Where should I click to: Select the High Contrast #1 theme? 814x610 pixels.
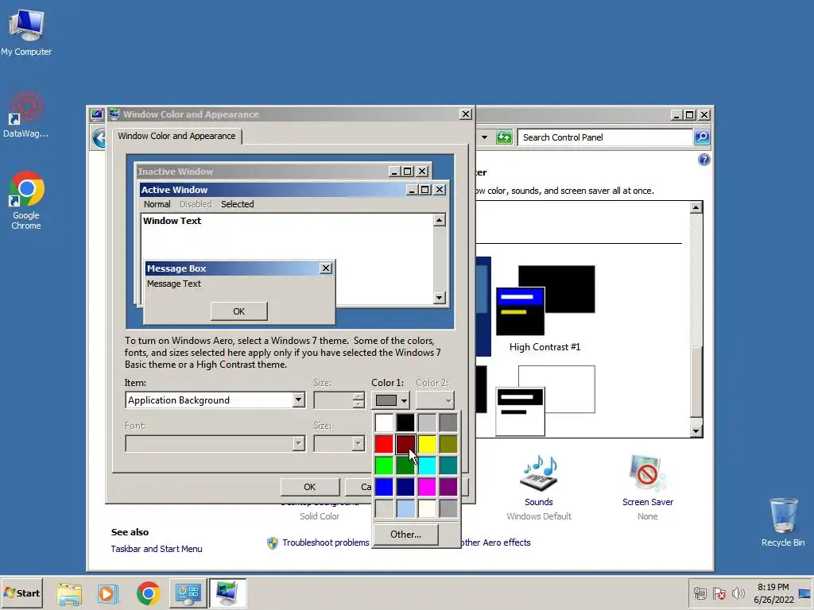(x=545, y=309)
